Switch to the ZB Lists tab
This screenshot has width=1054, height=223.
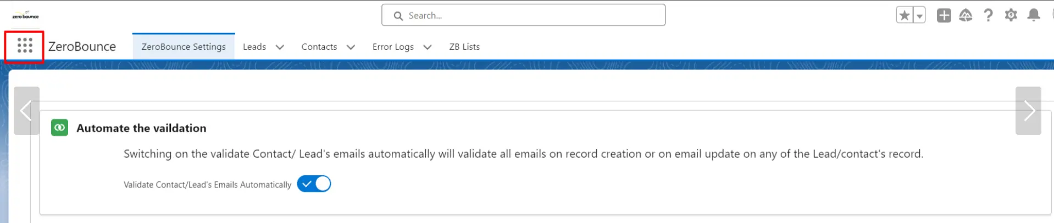click(464, 47)
